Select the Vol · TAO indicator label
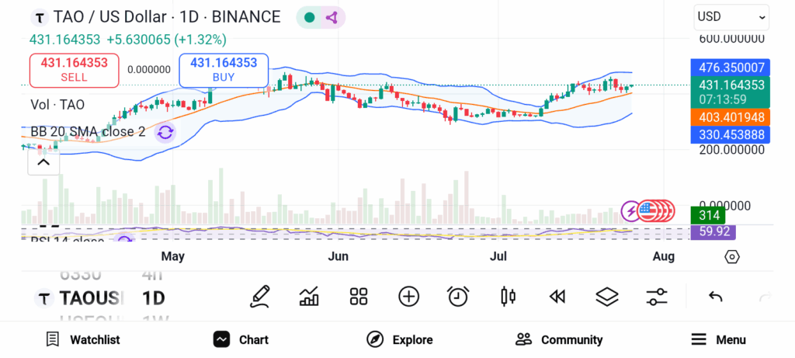Viewport: 795px width, 358px height. point(57,105)
